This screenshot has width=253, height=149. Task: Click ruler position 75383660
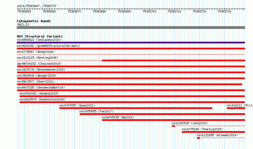tap(49, 11)
